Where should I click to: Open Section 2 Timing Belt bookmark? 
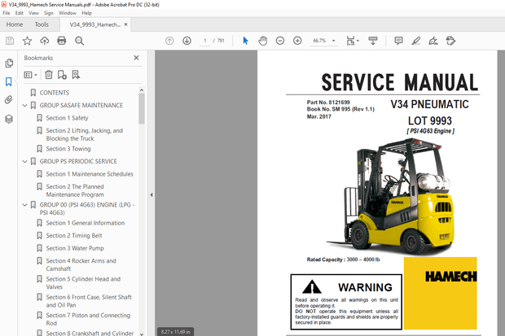click(74, 236)
